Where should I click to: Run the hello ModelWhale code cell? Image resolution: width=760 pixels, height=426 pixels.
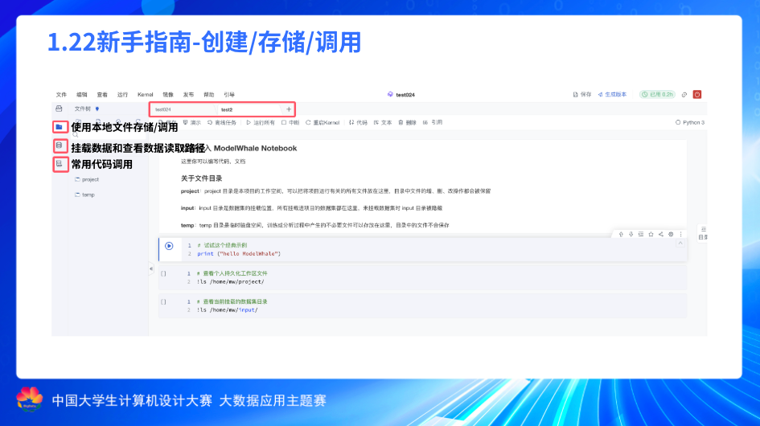[169, 246]
